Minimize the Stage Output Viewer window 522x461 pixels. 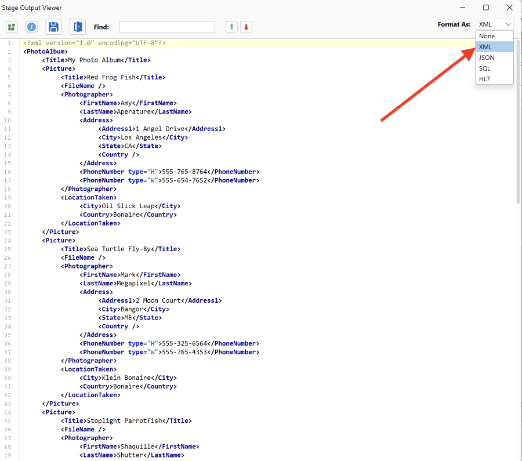click(462, 8)
